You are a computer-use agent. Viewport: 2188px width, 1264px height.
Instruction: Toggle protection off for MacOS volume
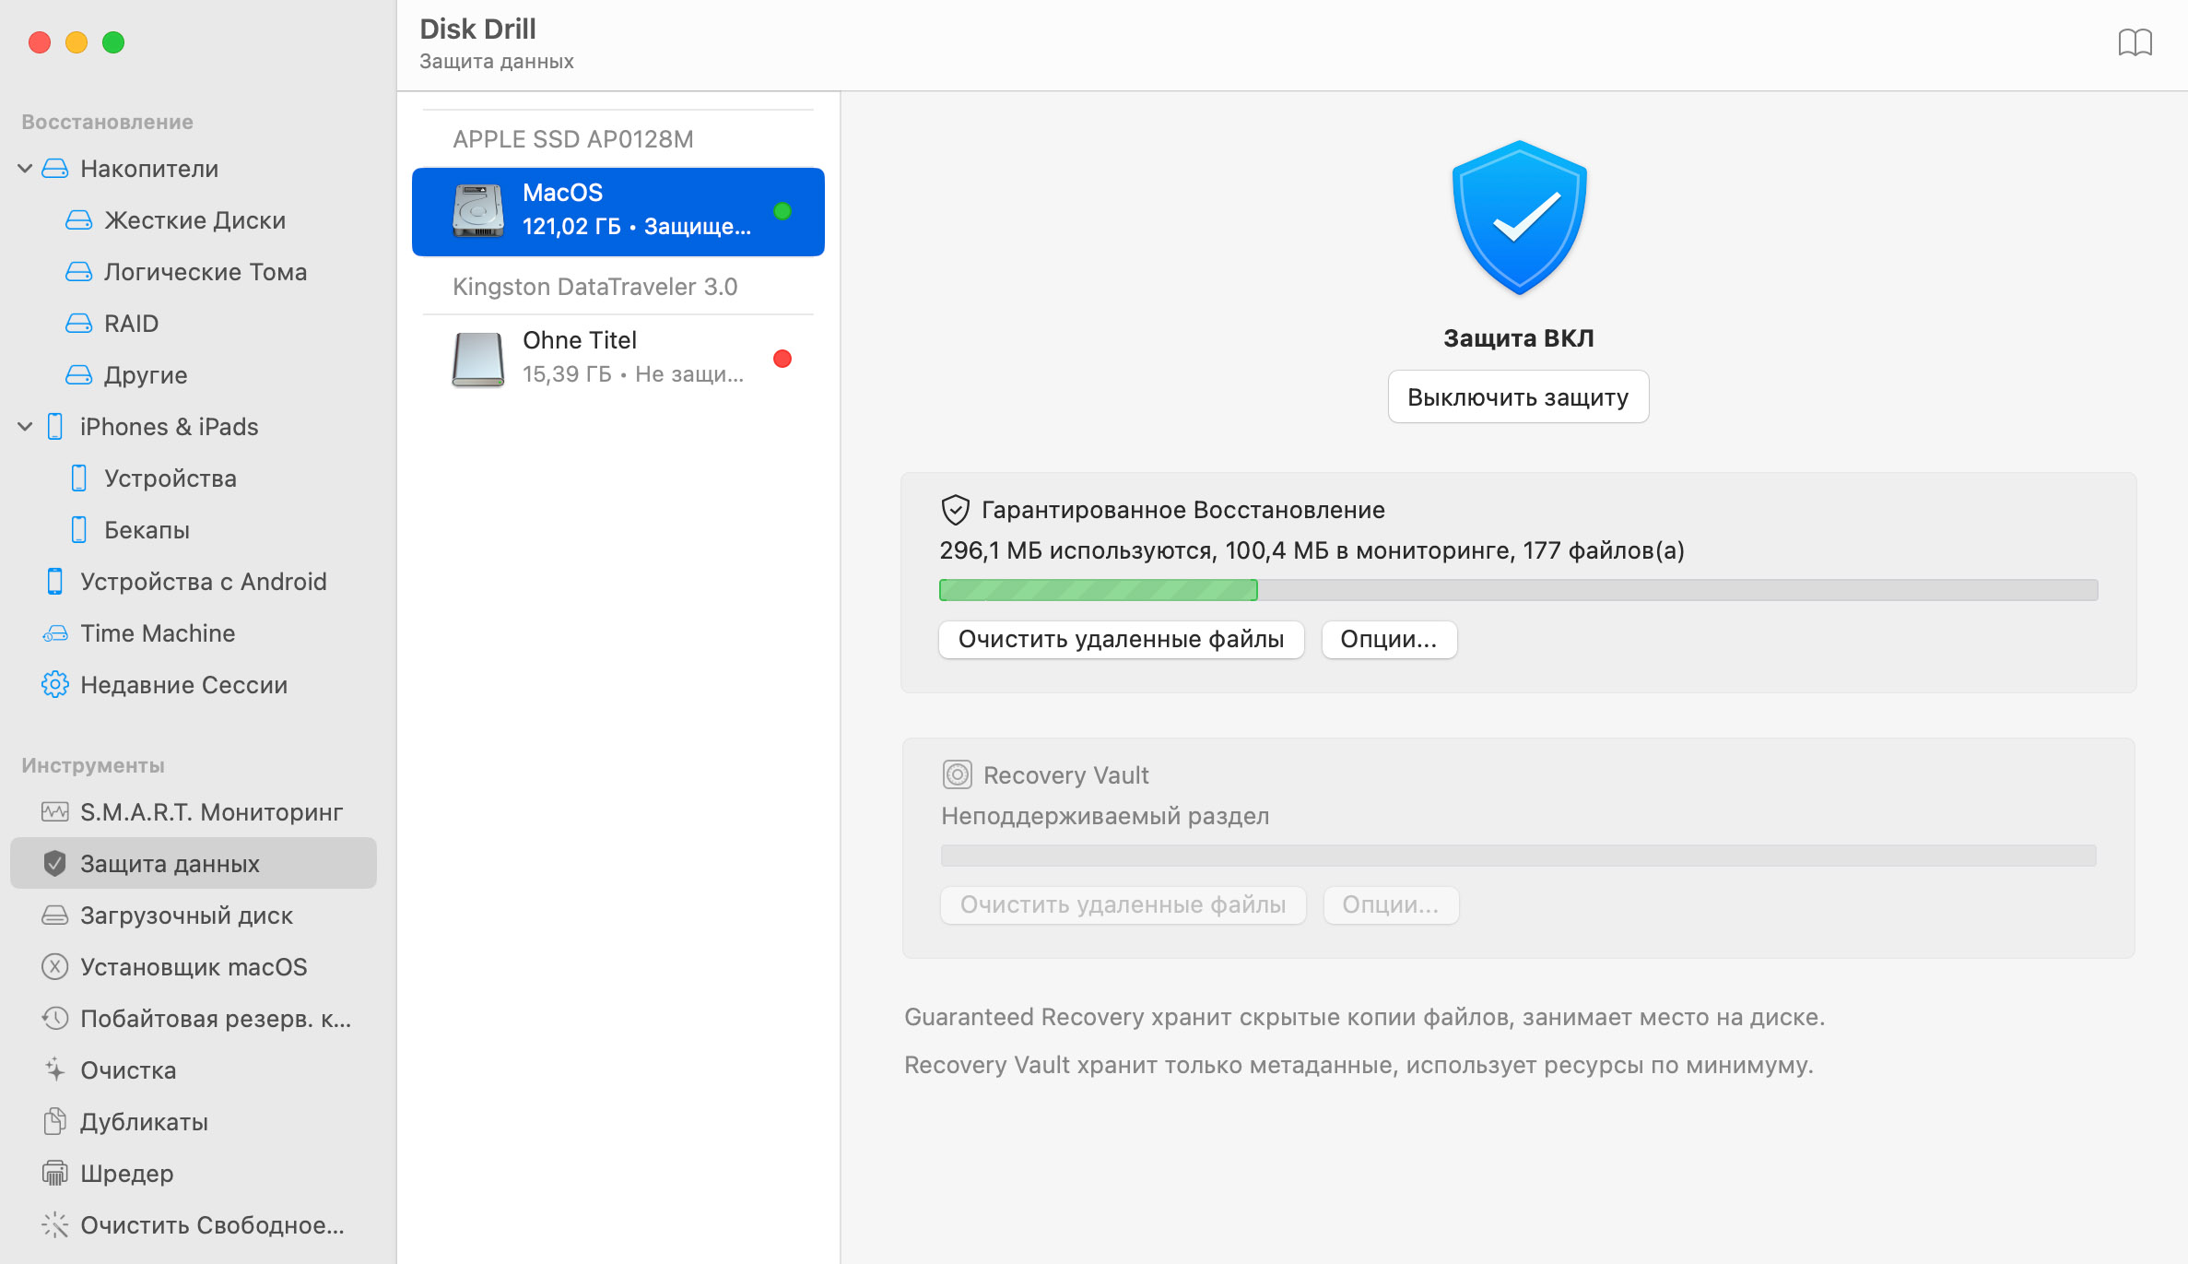[1517, 397]
